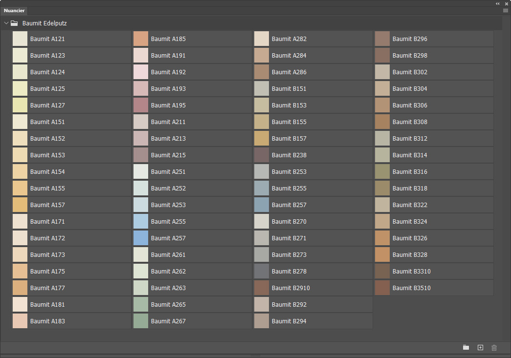
Task: Click the Baumit B302 label
Action: point(410,72)
